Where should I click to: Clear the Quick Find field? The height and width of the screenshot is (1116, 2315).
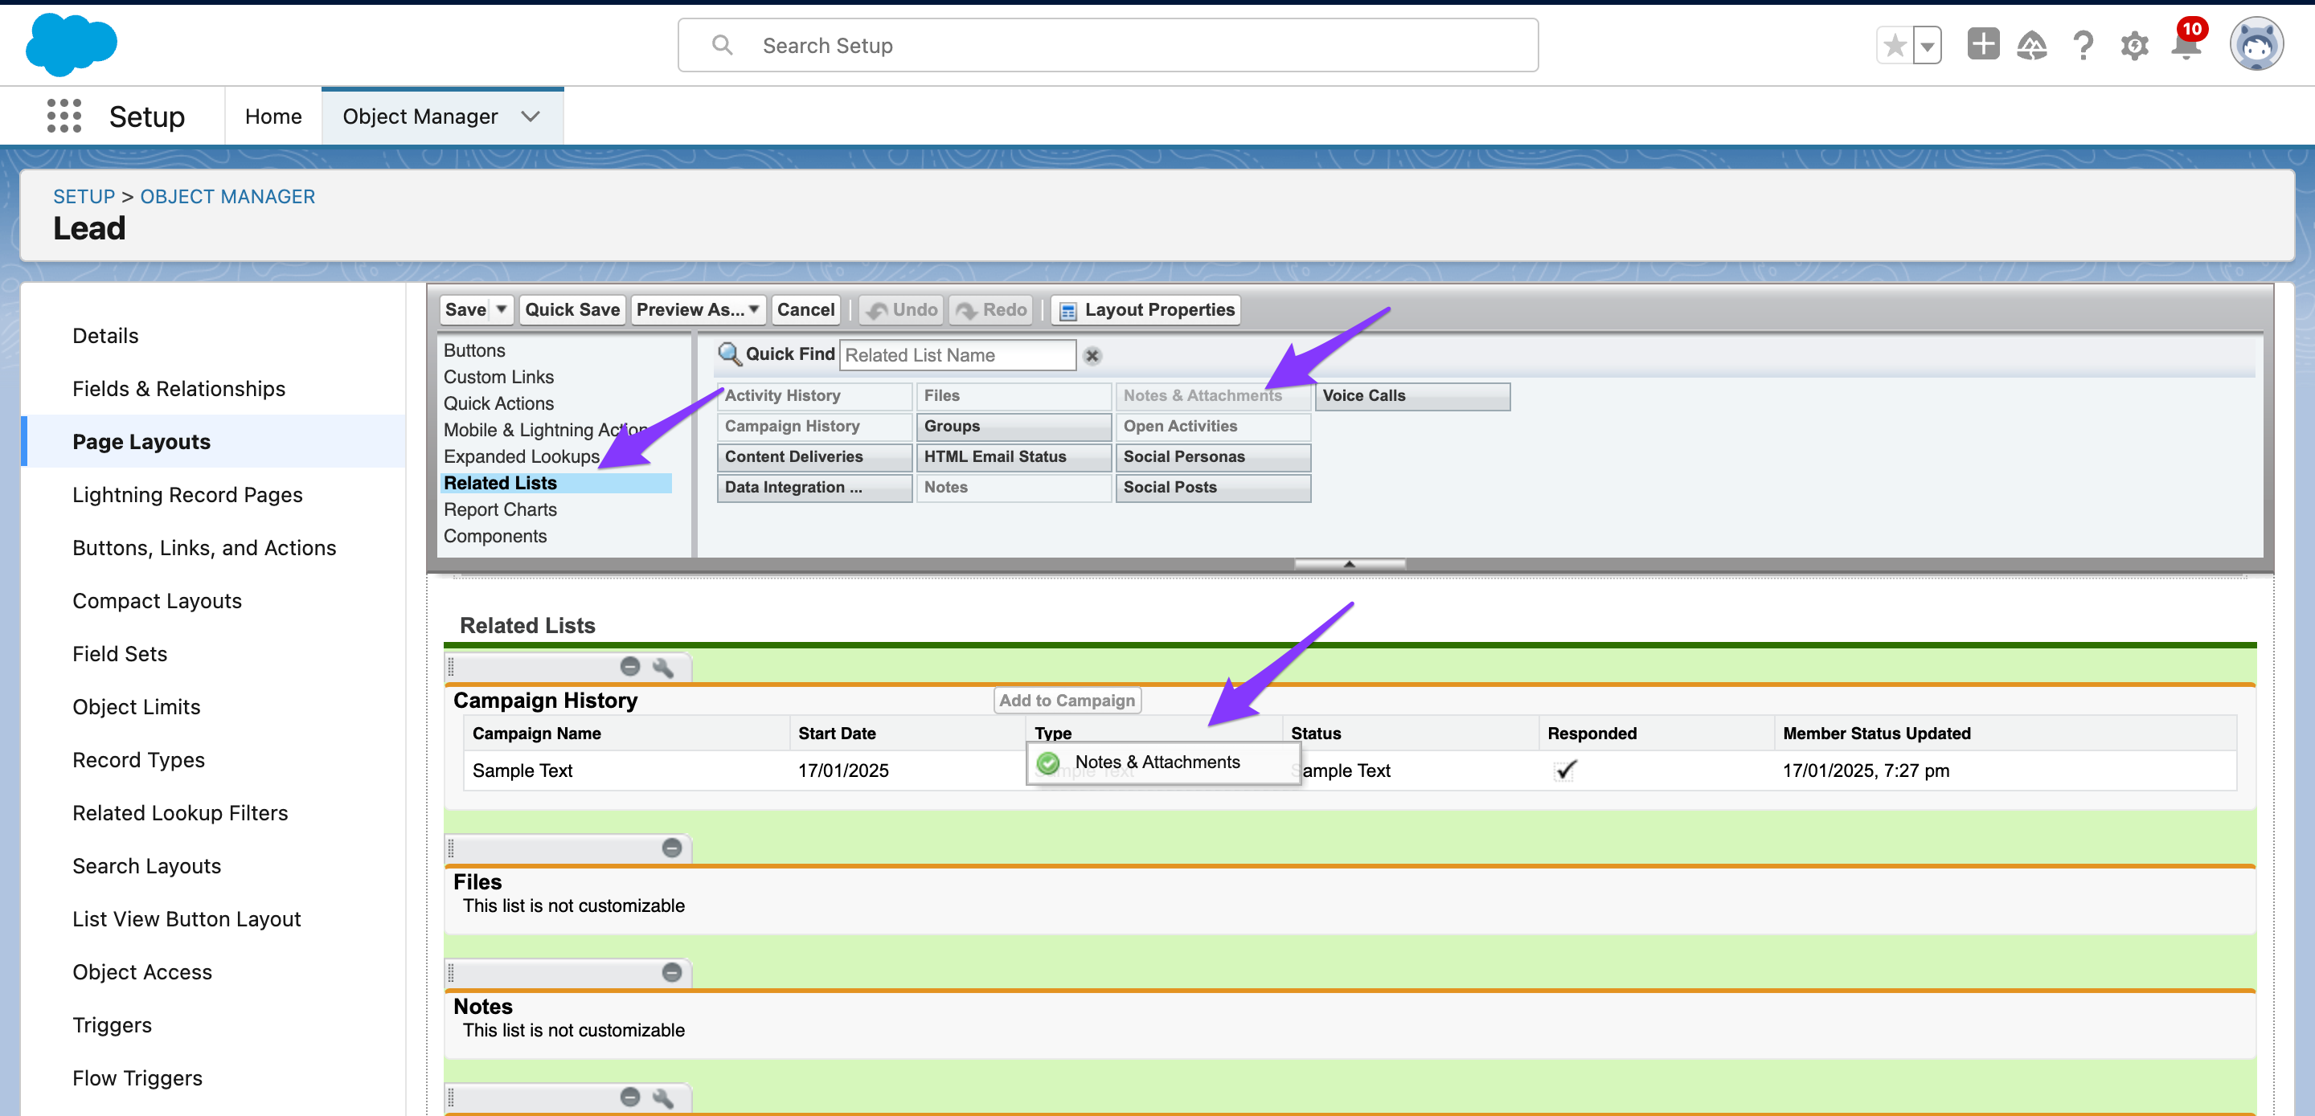point(1092,356)
